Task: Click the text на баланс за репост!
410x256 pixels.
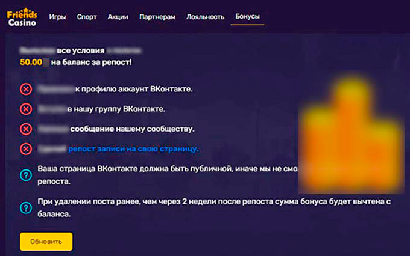Action: pyautogui.click(x=92, y=62)
